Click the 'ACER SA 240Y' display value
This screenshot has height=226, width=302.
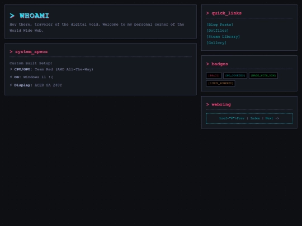(48, 85)
